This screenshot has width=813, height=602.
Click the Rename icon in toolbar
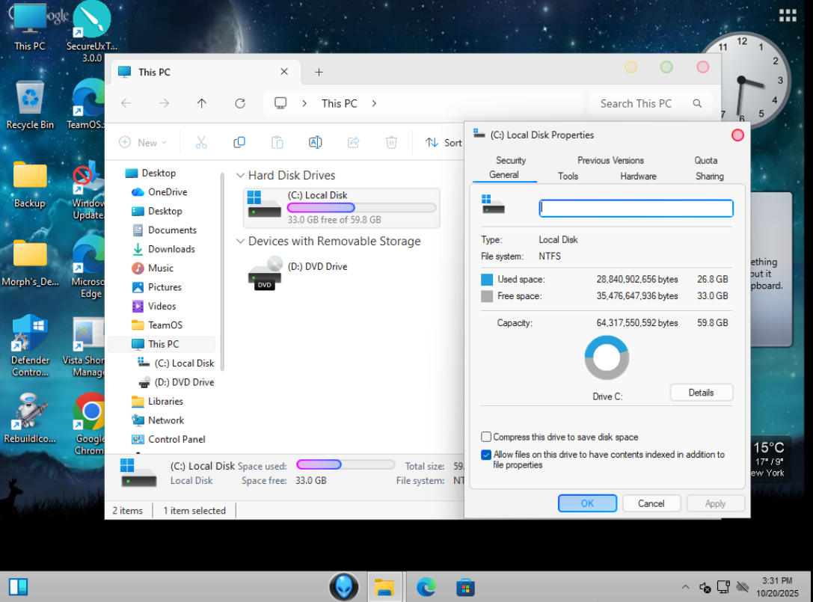tap(316, 142)
